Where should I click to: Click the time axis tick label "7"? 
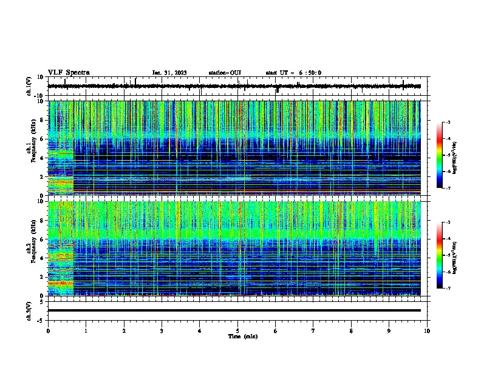[x=313, y=331]
